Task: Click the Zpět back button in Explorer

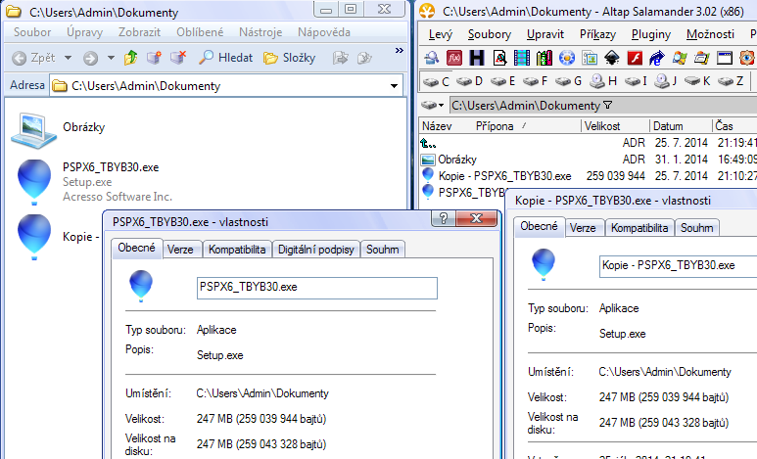Action: click(33, 58)
